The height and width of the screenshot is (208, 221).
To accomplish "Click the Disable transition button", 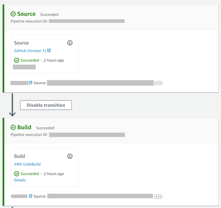I will [x=46, y=105].
